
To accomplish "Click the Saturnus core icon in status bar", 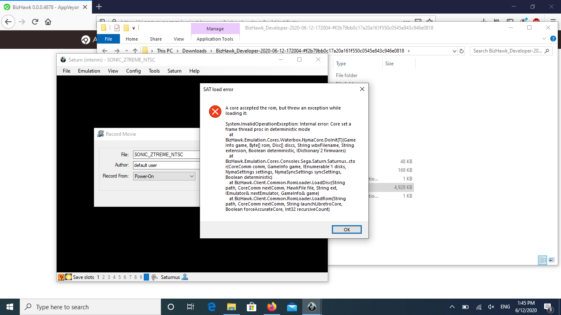I will pyautogui.click(x=154, y=277).
